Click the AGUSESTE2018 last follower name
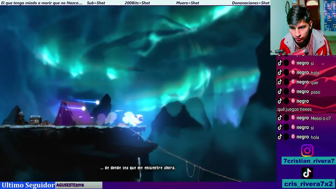Screen dimensions: 336x189 point(70,185)
